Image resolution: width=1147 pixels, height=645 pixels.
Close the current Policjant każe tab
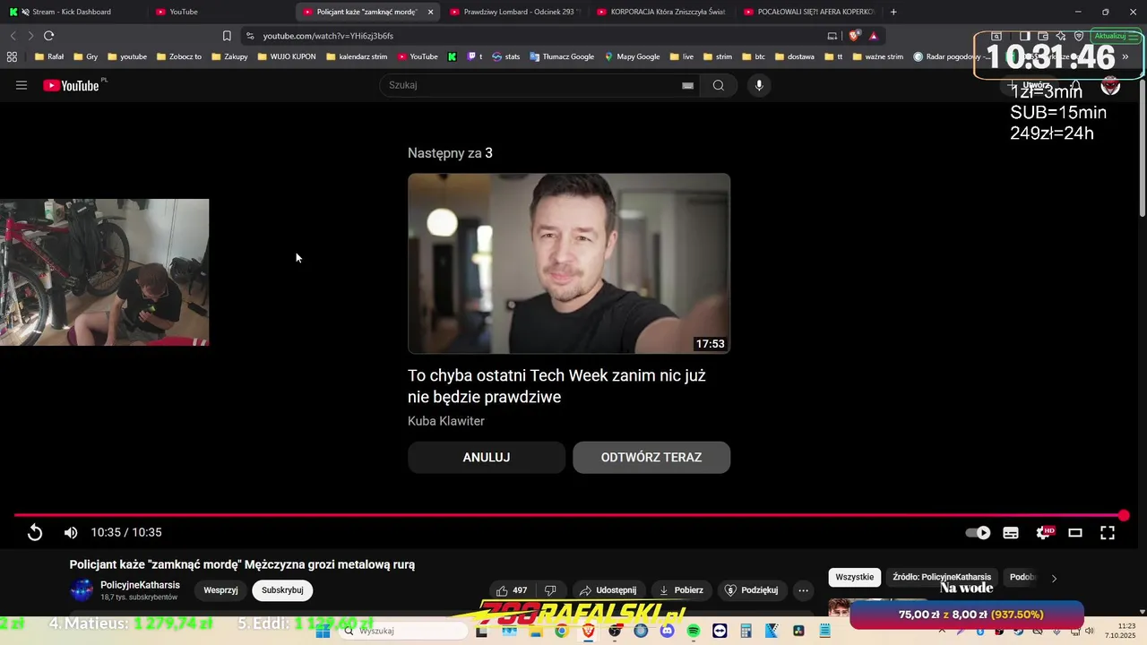[x=430, y=12]
